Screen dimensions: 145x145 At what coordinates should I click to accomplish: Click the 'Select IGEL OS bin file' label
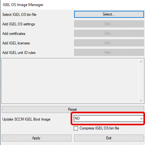coord(19,15)
